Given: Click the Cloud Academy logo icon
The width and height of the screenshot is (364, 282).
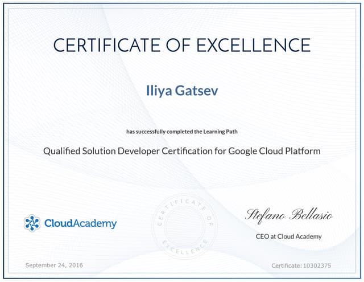Looking at the screenshot, I should [32, 223].
